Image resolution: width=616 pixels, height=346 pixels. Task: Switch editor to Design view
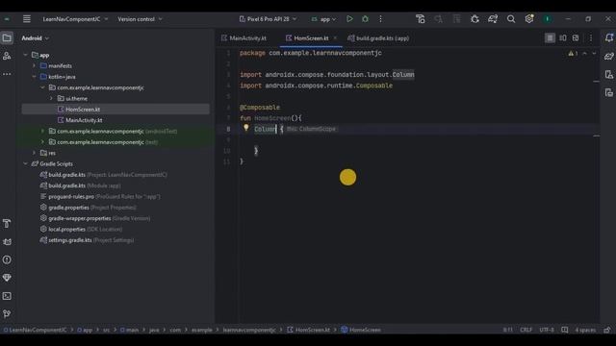tap(576, 38)
